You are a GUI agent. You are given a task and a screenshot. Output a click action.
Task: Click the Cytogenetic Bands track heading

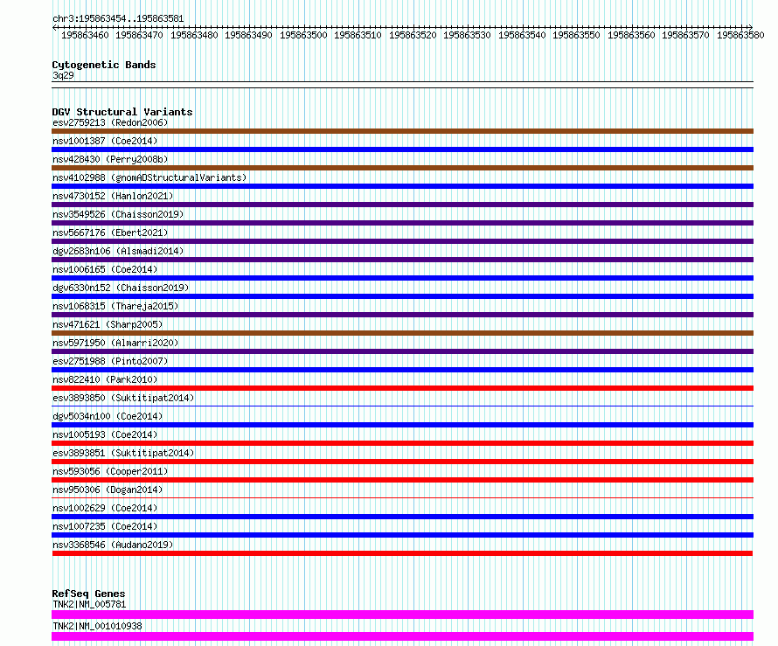click(104, 65)
